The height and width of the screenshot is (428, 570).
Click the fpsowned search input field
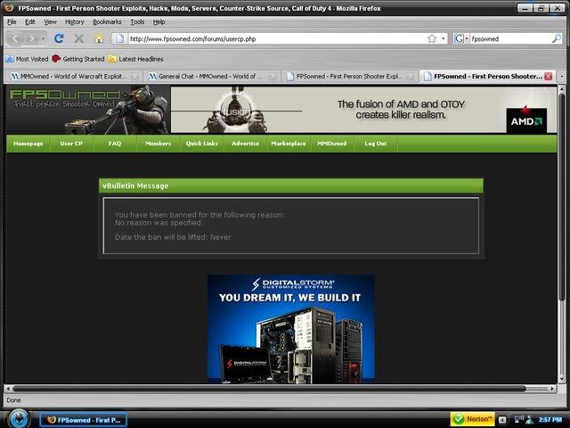(x=510, y=38)
